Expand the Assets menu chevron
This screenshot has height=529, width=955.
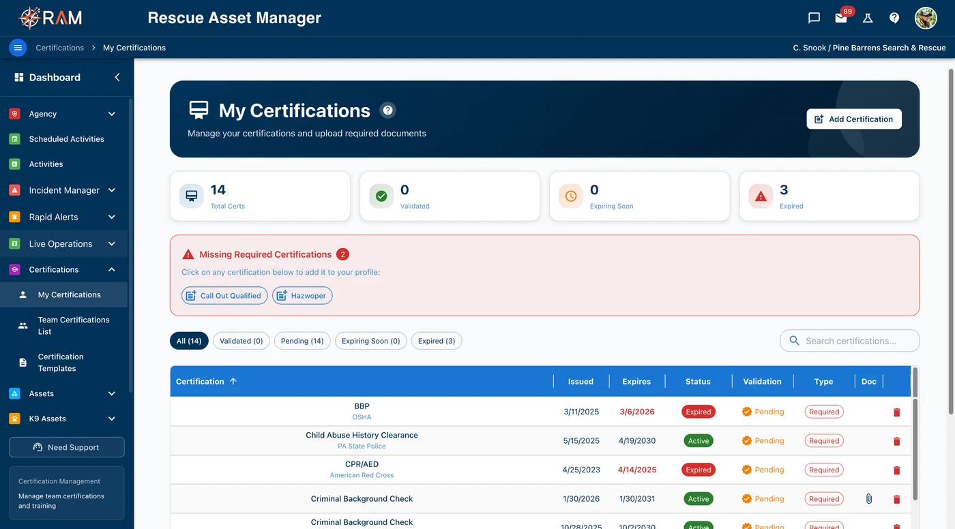[112, 393]
